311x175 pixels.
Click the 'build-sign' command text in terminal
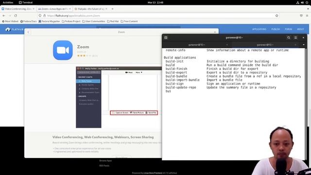tap(174, 84)
